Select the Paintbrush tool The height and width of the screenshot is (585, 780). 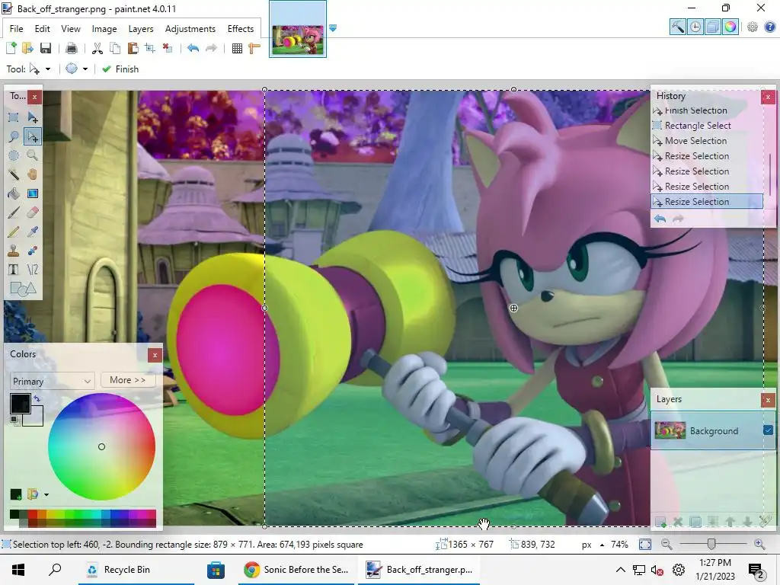[x=14, y=213]
